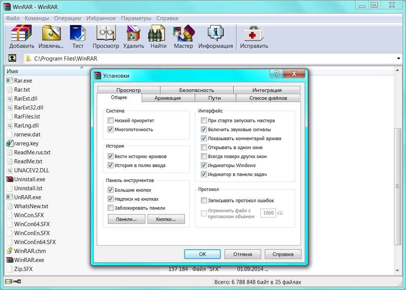Toggle Включить звуковые сигналы checkbox
Screen dimensions: 406x290
(x=204, y=129)
